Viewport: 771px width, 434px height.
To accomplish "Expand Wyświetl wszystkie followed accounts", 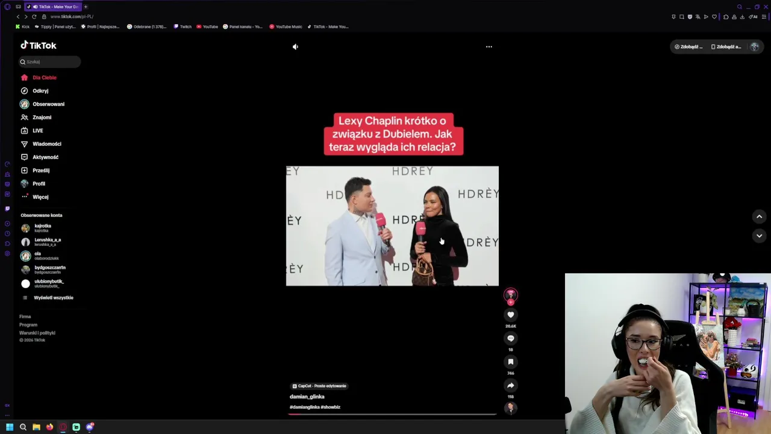I will (x=48, y=298).
